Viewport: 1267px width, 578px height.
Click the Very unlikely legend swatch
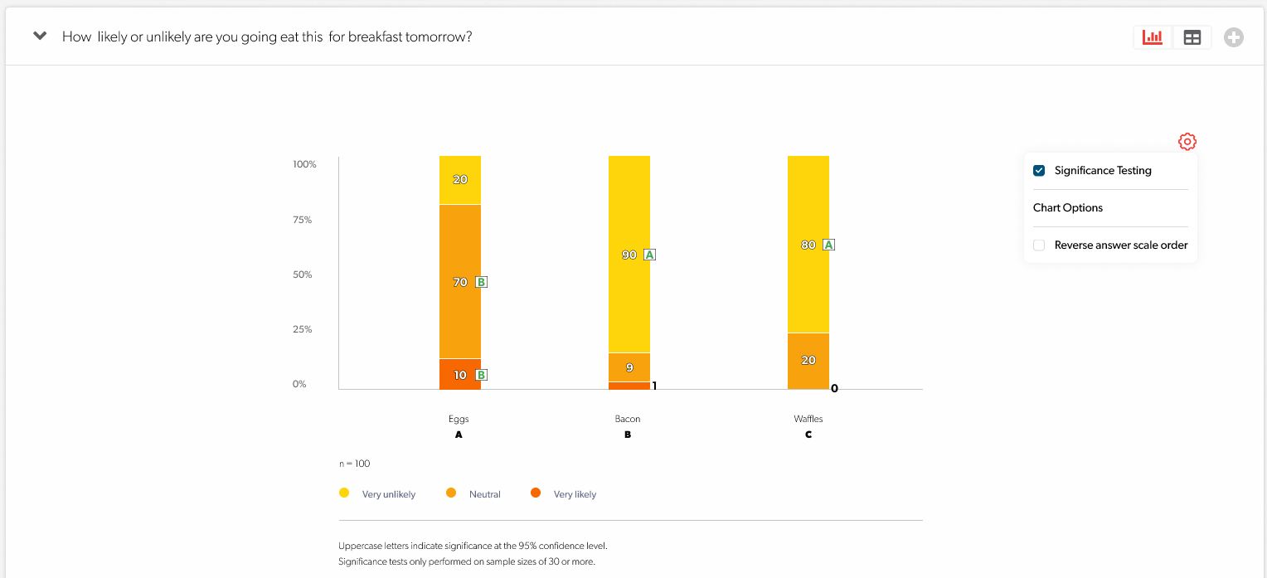coord(344,493)
